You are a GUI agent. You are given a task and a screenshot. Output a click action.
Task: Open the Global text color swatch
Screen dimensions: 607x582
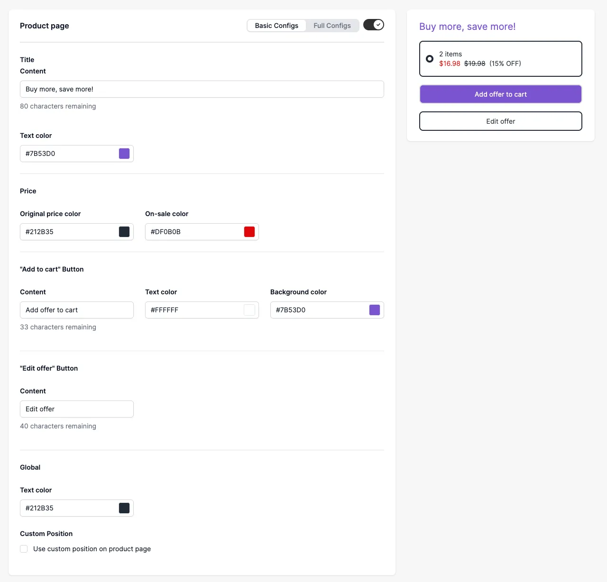tap(124, 508)
